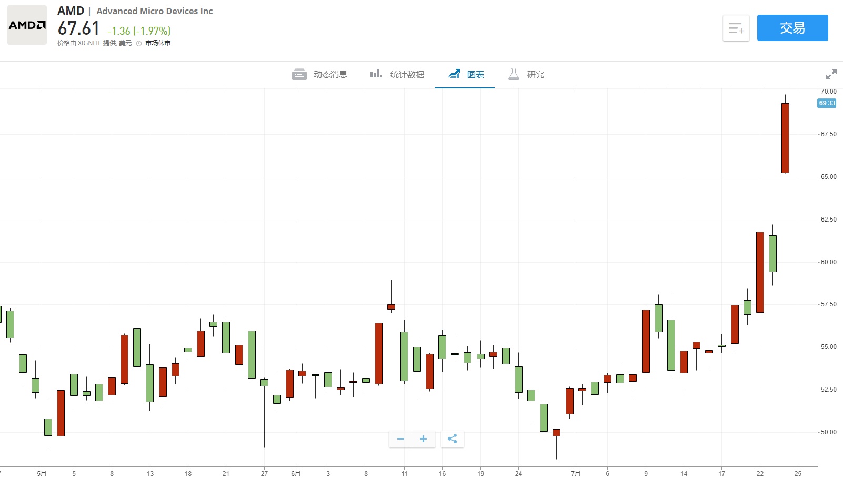Click the 统计数据 bar chart icon
Image resolution: width=843 pixels, height=478 pixels.
point(376,74)
